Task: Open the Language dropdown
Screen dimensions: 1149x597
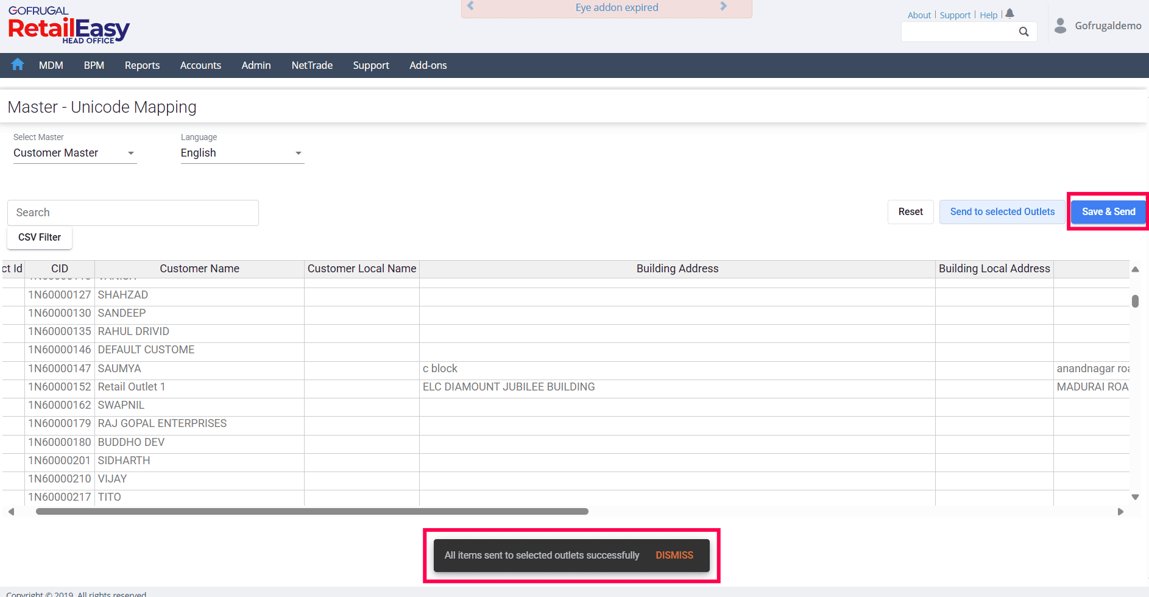Action: pos(242,153)
